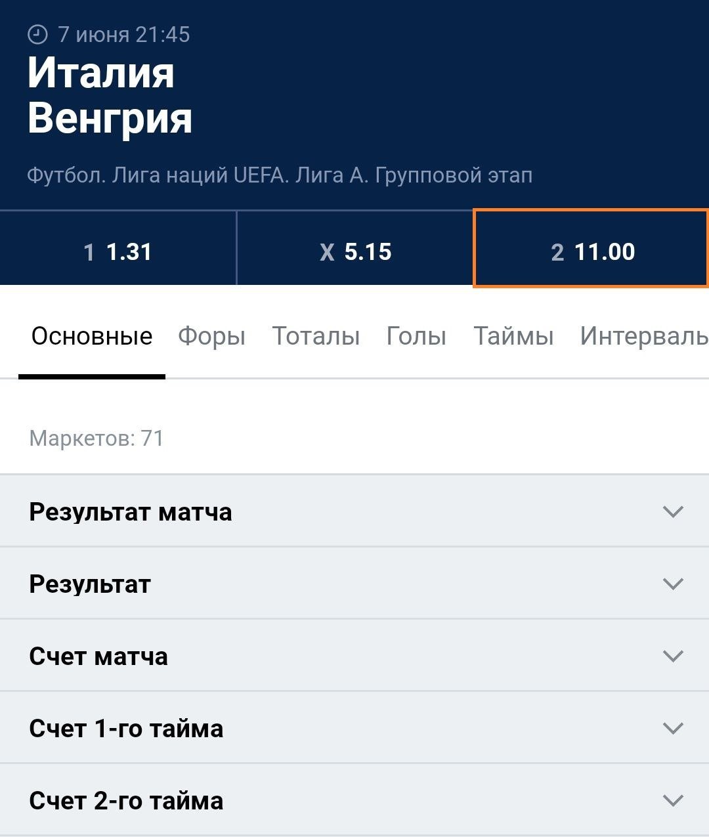Expand the Счет 1-го тайма chevron
709x837 pixels.
pyautogui.click(x=673, y=728)
